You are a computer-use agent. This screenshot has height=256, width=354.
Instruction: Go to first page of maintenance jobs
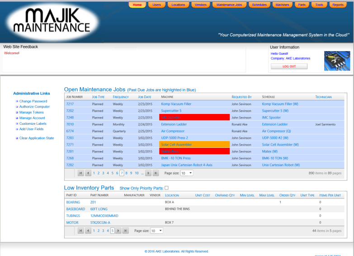pos(81,173)
